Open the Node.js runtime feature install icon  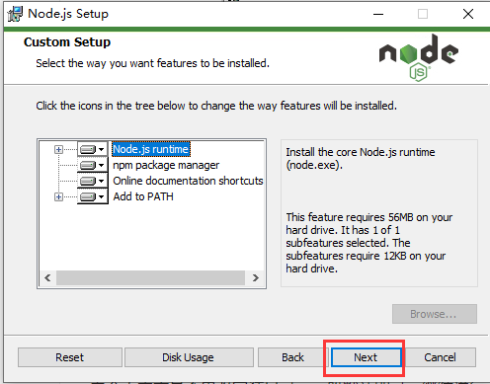point(92,149)
